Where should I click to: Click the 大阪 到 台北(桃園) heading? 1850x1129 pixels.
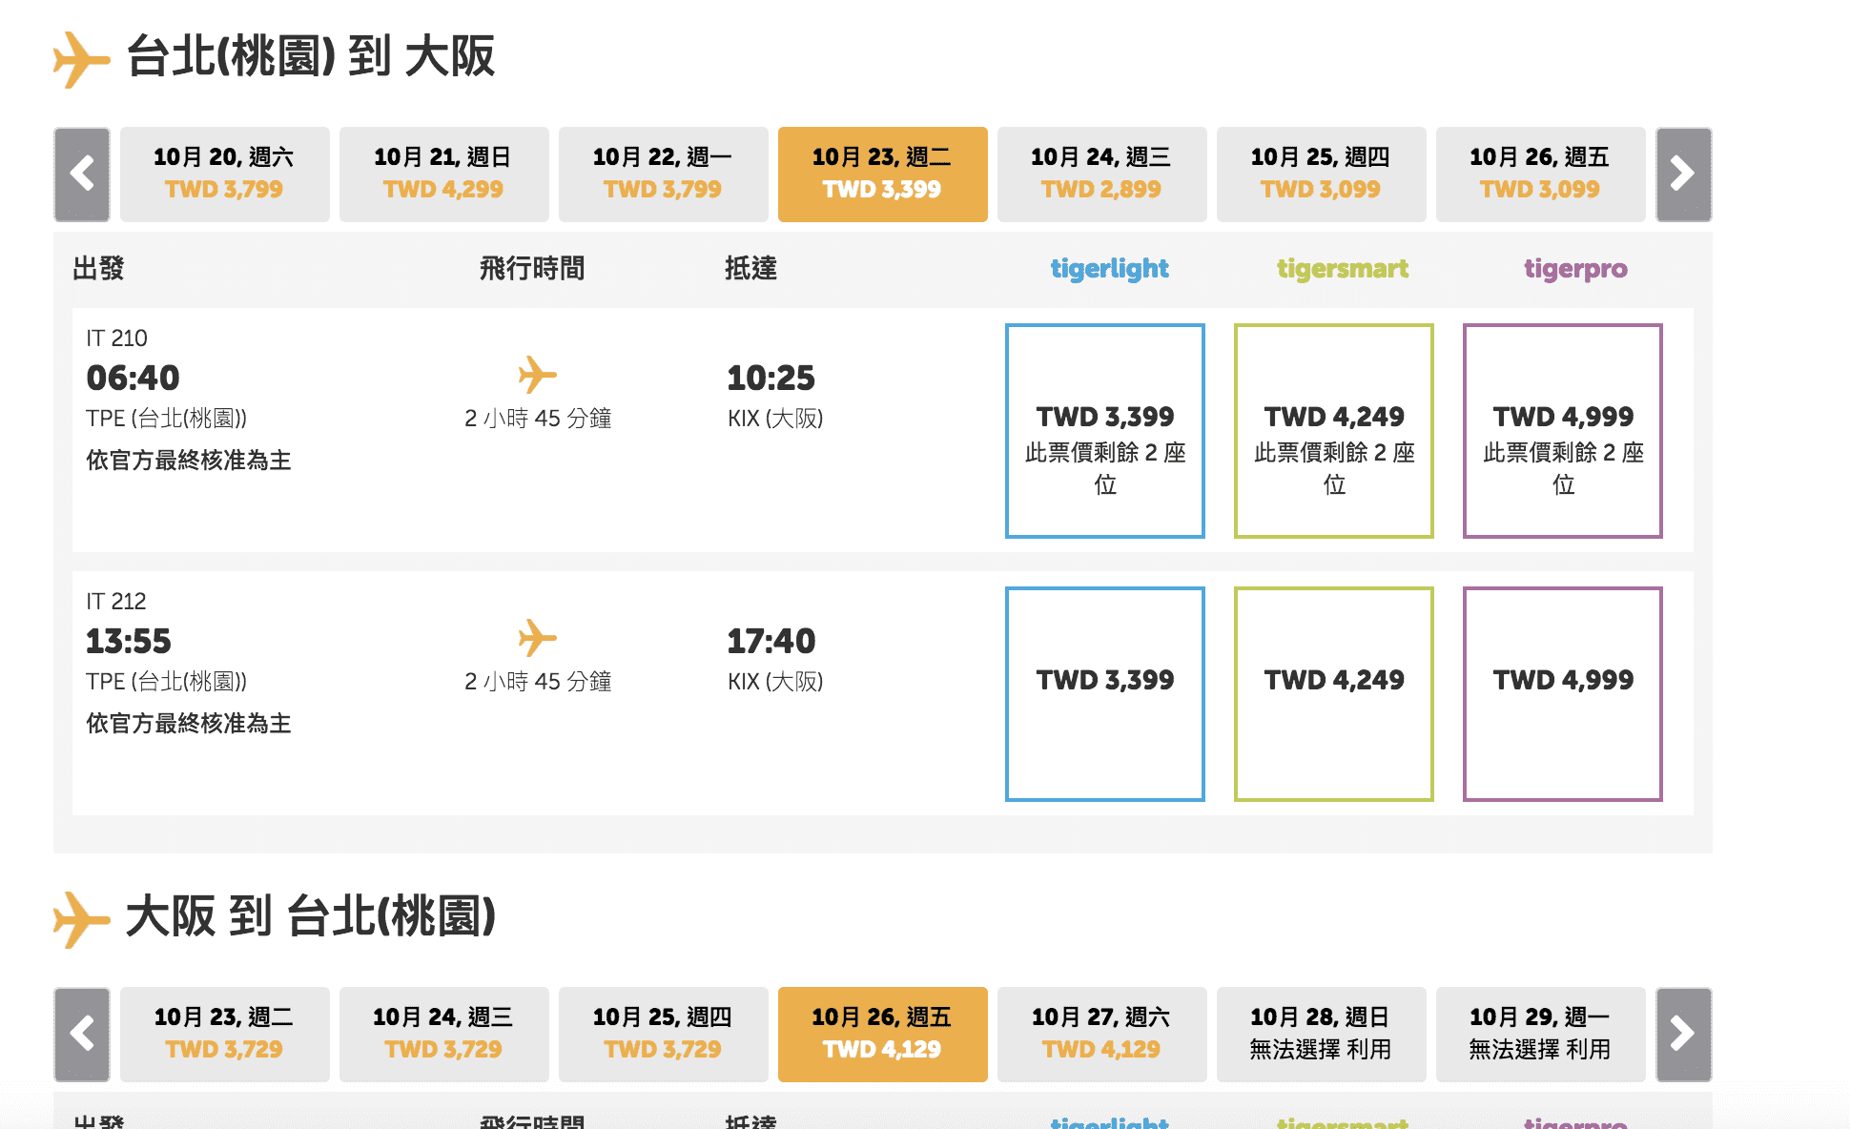pyautogui.click(x=311, y=916)
